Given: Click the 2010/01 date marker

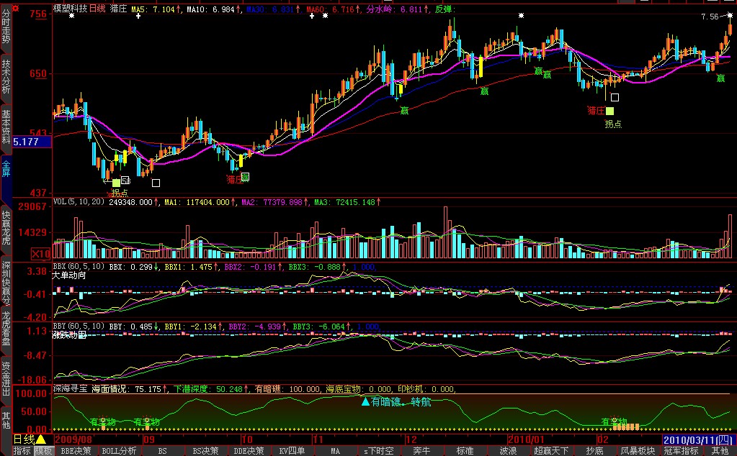Looking at the screenshot, I should tap(527, 439).
